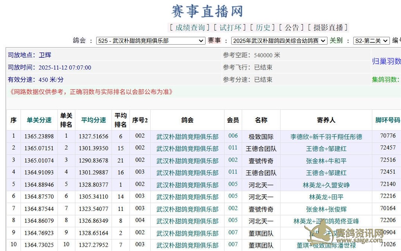Sort by 平均分速 column header

(93, 120)
